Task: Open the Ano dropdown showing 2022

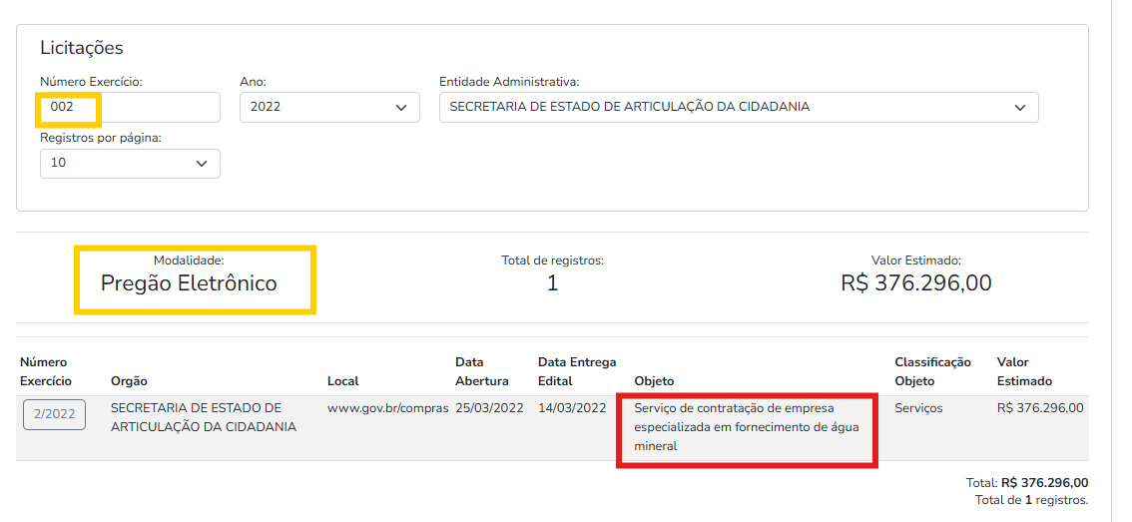Action: 329,107
